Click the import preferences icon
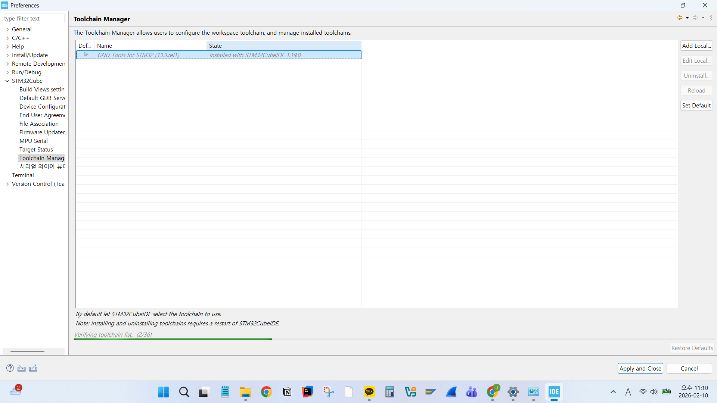The height and width of the screenshot is (403, 717). (x=22, y=368)
